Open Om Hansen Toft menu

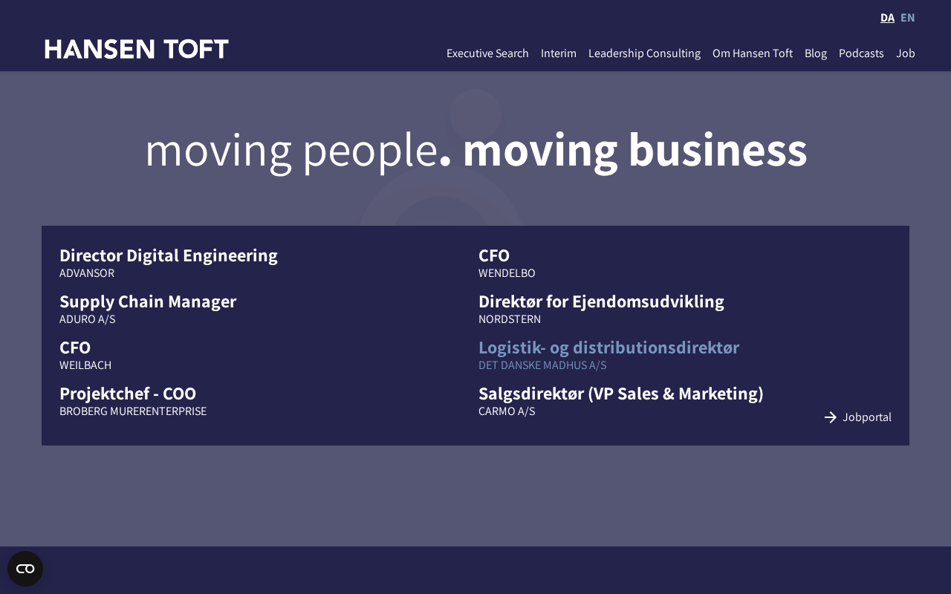[753, 53]
